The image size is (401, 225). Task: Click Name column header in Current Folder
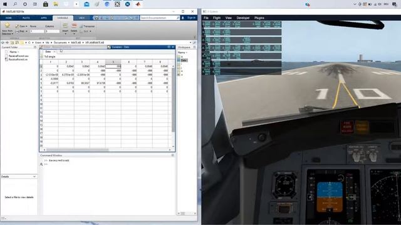coord(13,52)
